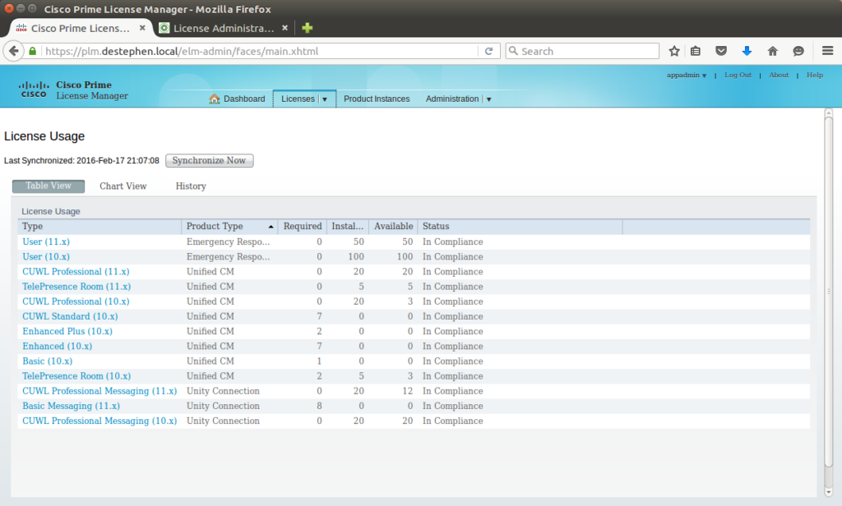This screenshot has height=506, width=842.
Task: Open the About link
Action: coord(779,75)
